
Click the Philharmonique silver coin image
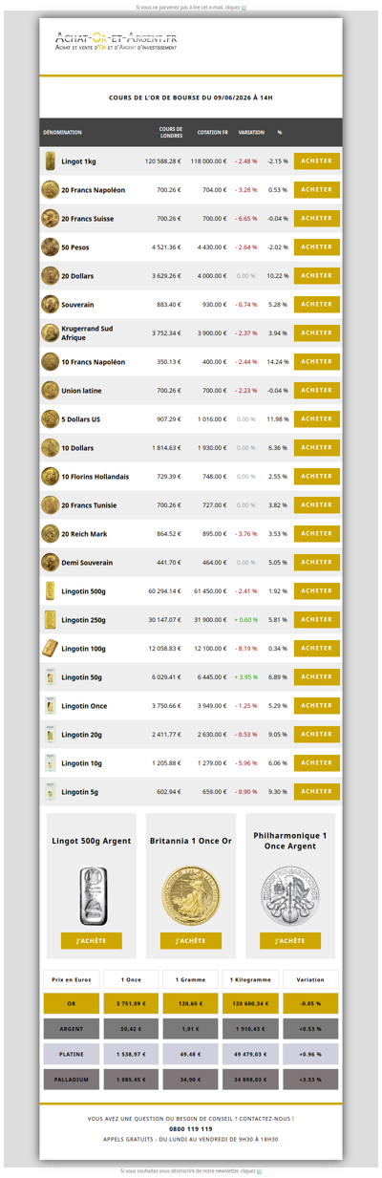point(290,895)
